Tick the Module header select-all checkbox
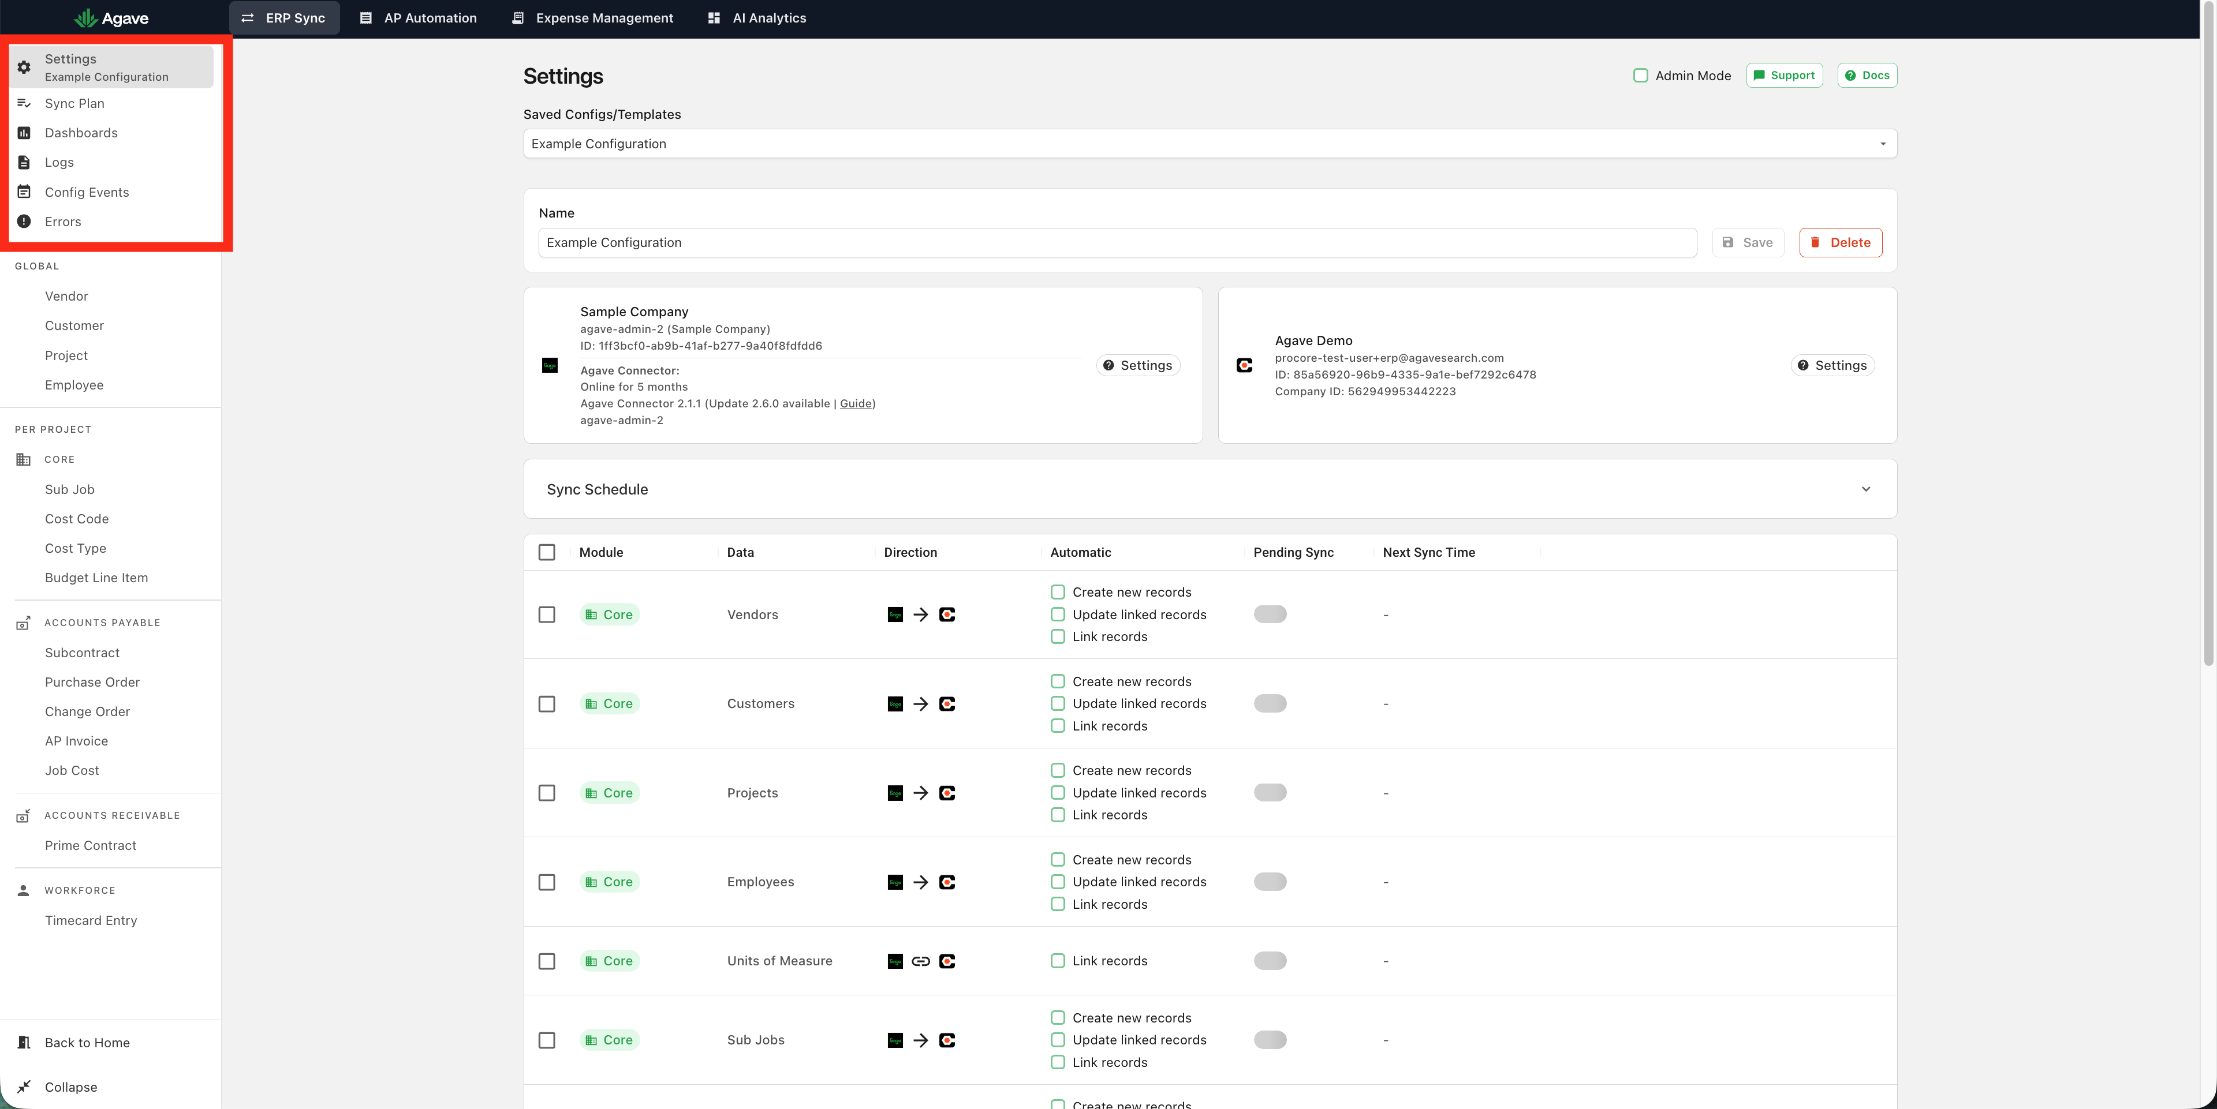2217x1109 pixels. [x=547, y=552]
